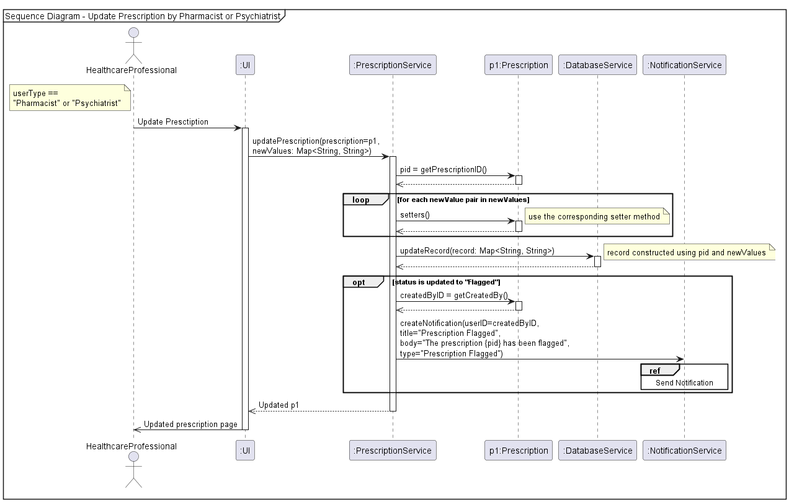The image size is (789, 502).
Task: Click the bottom :NotificationService participant box
Action: click(684, 450)
